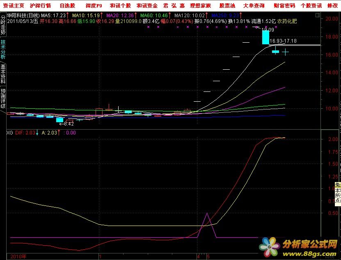Open 个股资讯 stock news
341x260 pixels.
pos(311,5)
